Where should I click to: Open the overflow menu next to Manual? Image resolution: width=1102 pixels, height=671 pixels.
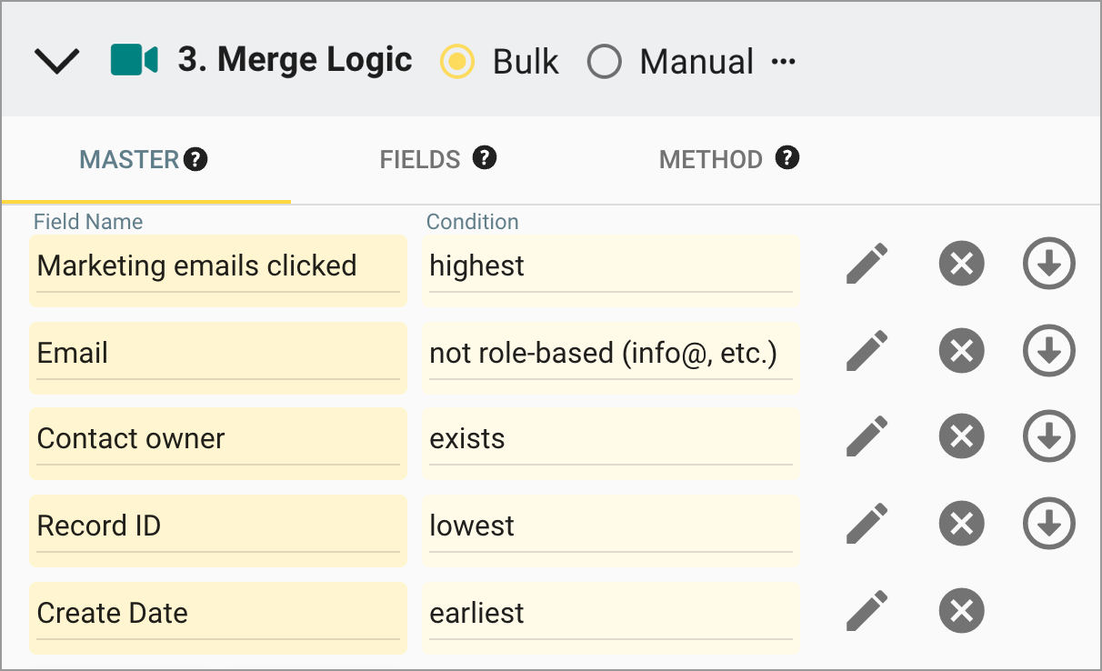point(784,60)
